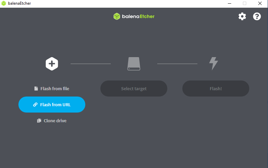Close the balenaEtcher window
The image size is (268, 168).
point(260,3)
